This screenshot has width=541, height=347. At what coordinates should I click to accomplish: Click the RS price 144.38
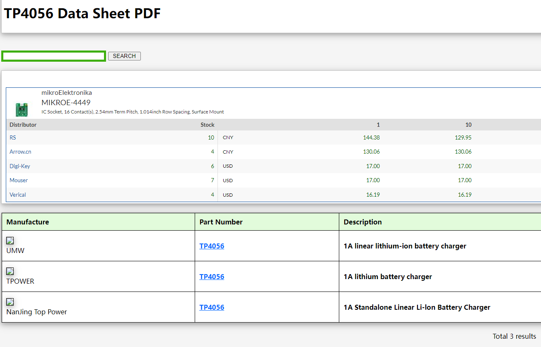point(372,137)
